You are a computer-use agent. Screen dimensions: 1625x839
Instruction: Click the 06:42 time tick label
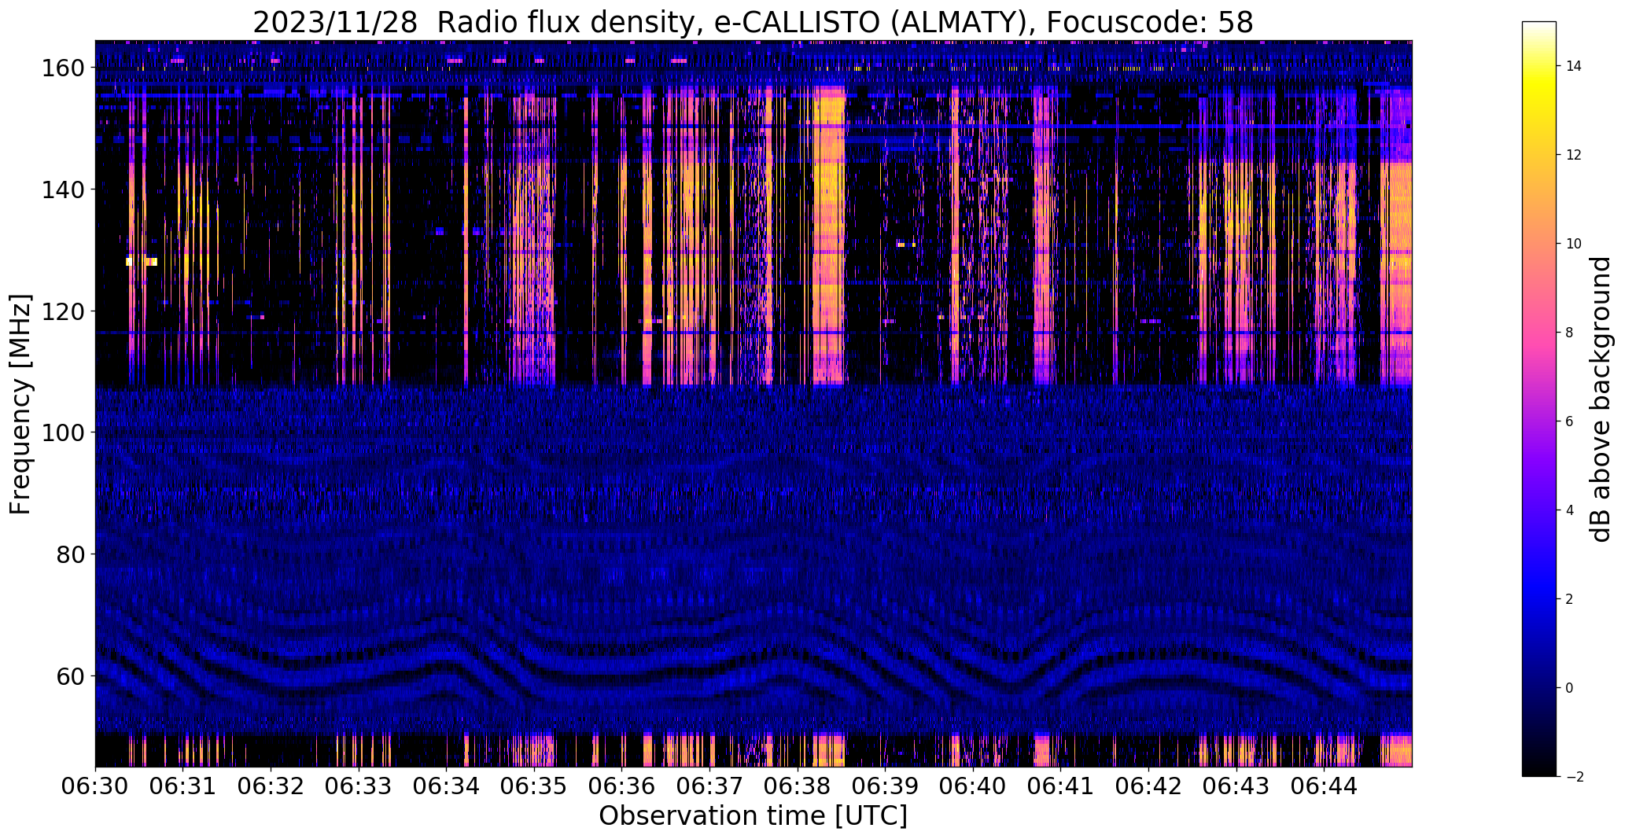[x=1149, y=786]
